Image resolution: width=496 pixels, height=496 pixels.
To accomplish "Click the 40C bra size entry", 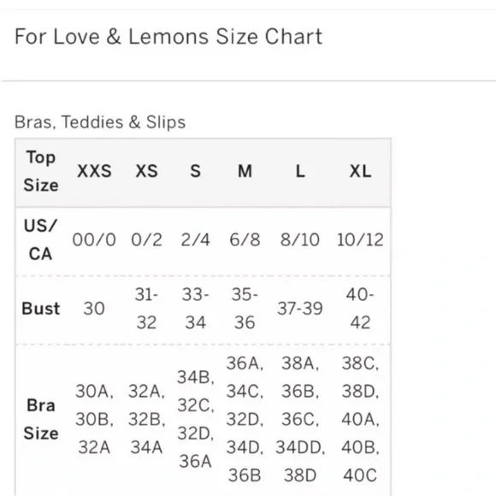I will (360, 475).
